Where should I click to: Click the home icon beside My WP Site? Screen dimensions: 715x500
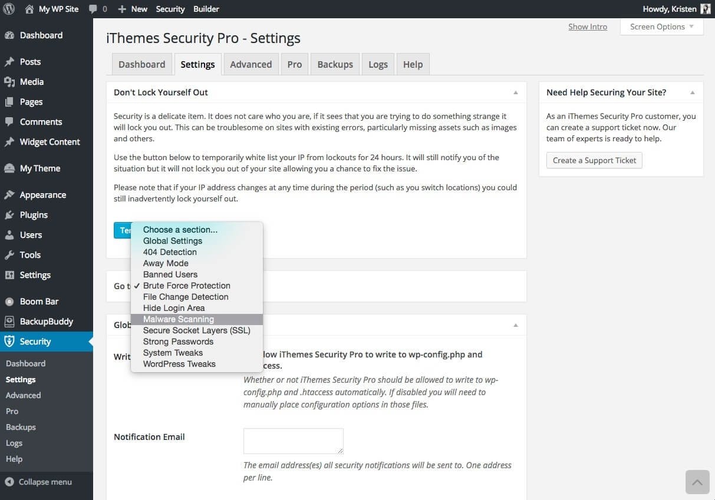coord(29,9)
